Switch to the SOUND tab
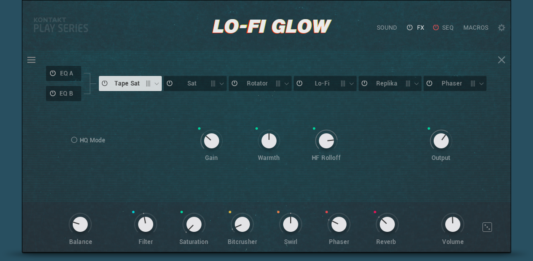Viewport: 533px width, 261px height. 387,28
